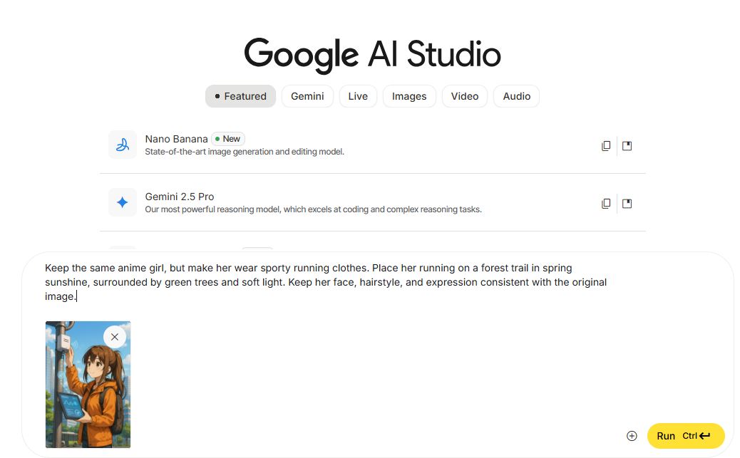Switch to the Gemini tab
The image size is (740, 458).
pos(307,96)
